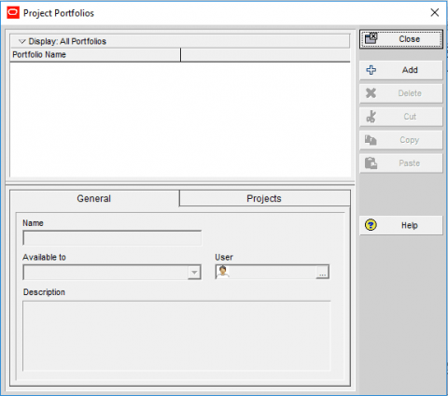Viewport: 448px width, 396px height.
Task: Click the Copy documents icon
Action: pos(371,140)
